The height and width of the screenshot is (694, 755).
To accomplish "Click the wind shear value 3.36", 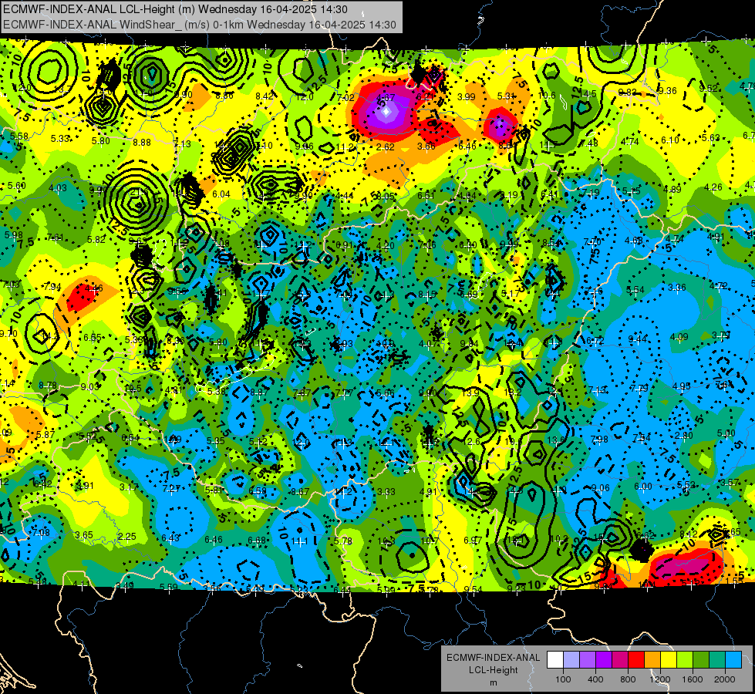I will point(676,288).
